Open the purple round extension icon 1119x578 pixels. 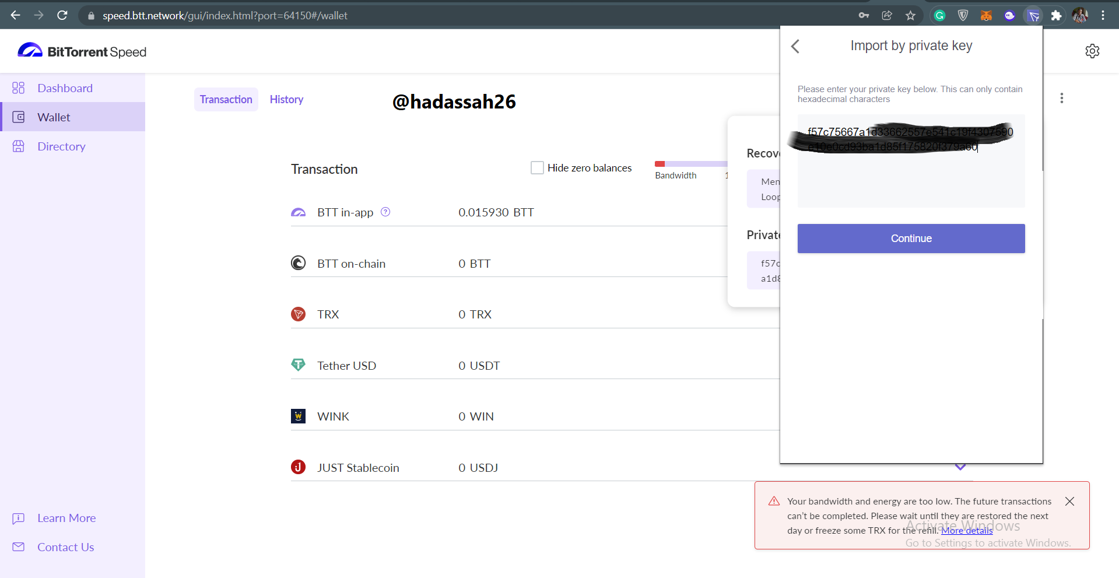(1009, 16)
